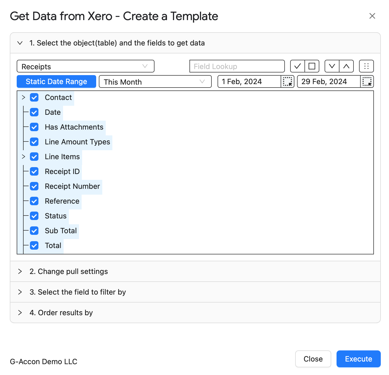
Task: Click the Execute button
Action: coord(359,359)
